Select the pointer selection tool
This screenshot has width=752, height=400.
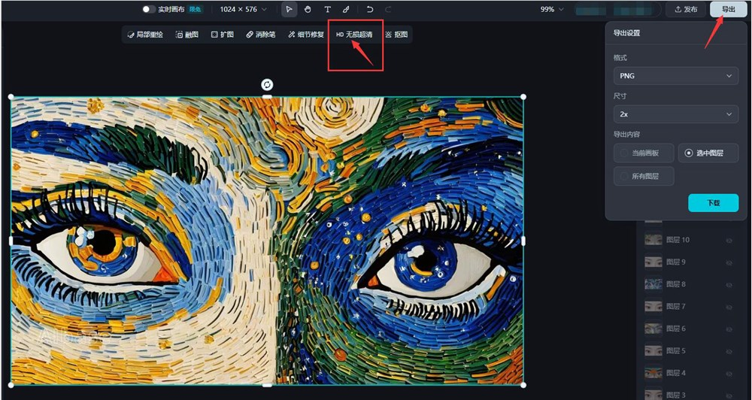click(290, 10)
